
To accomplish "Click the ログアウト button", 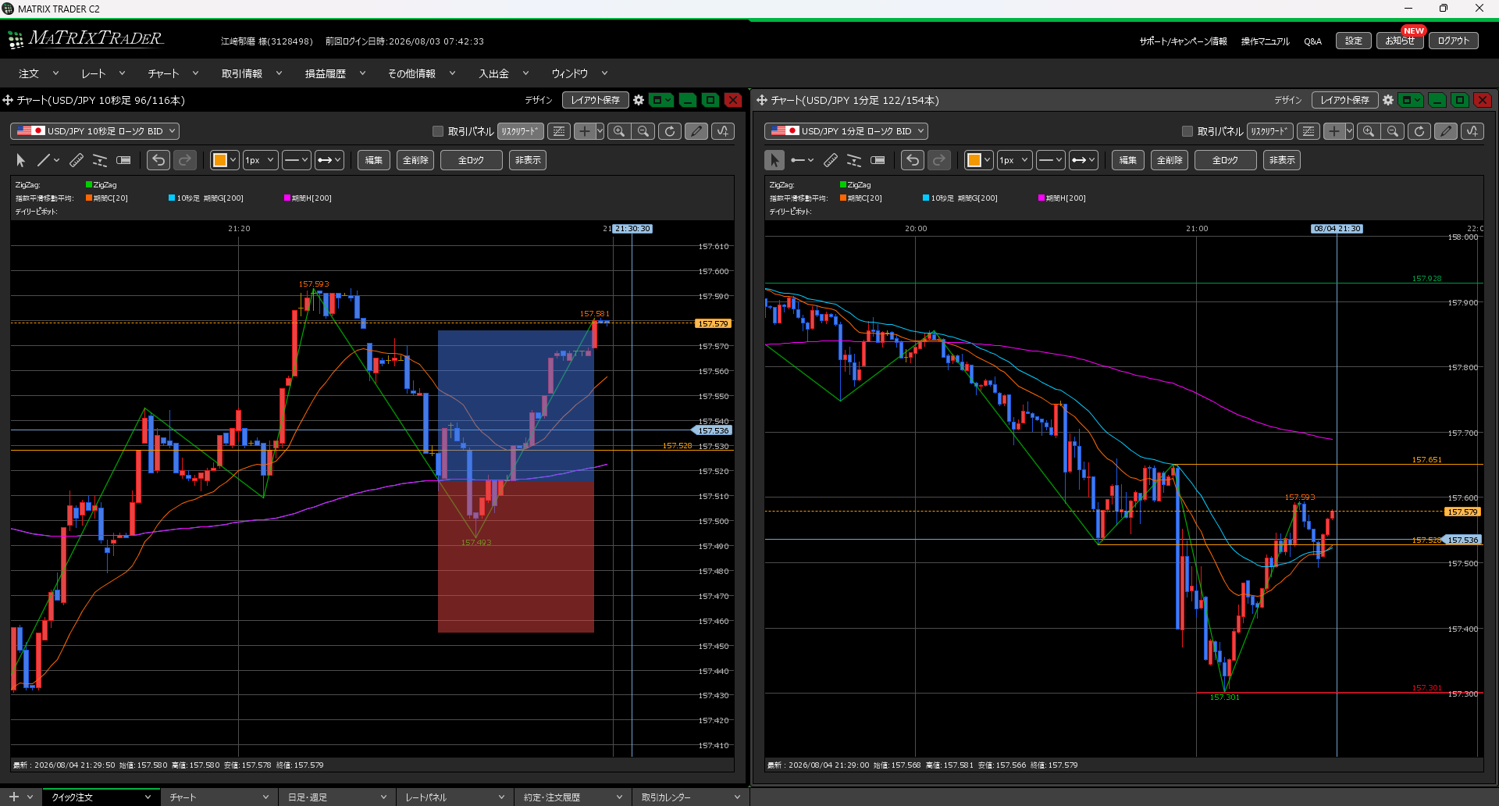I will pyautogui.click(x=1454, y=41).
